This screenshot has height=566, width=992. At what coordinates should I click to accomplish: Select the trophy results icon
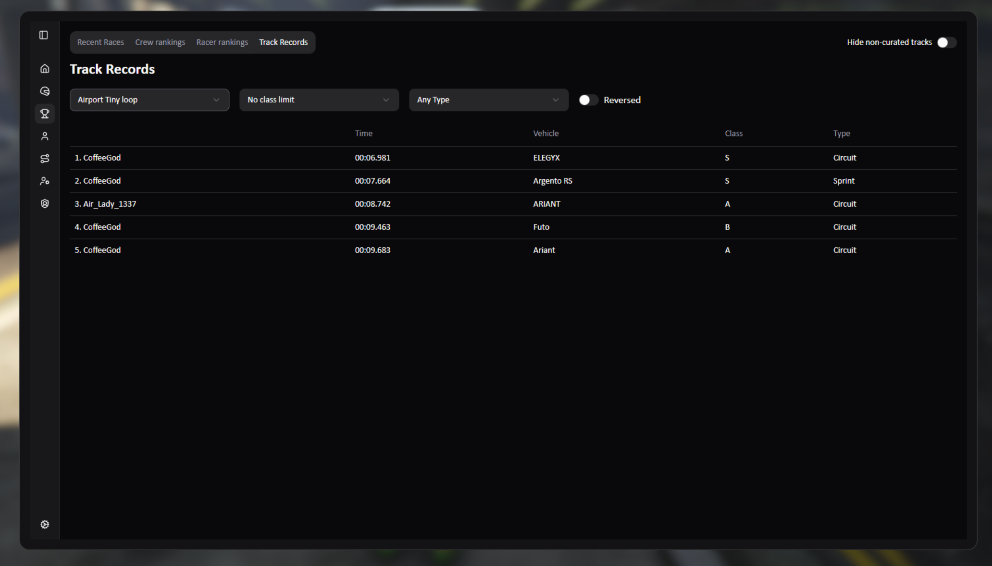(x=45, y=114)
